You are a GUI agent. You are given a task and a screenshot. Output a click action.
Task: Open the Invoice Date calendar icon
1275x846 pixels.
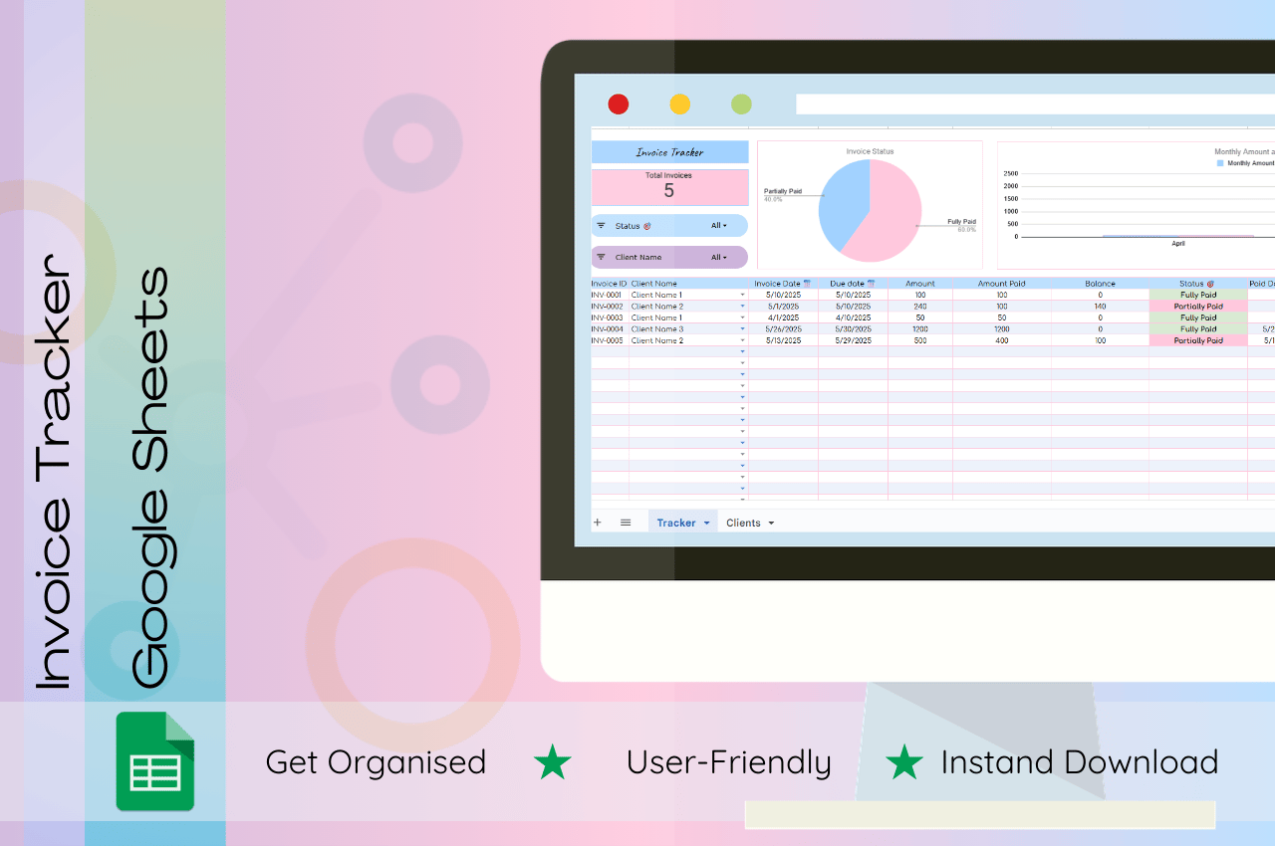point(807,283)
